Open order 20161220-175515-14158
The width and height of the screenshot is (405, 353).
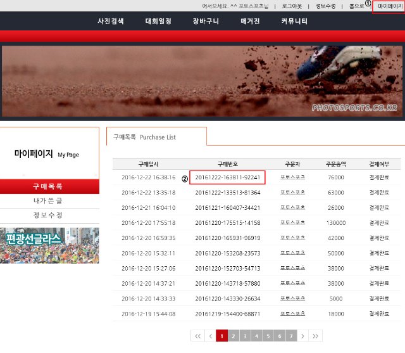(x=228, y=223)
